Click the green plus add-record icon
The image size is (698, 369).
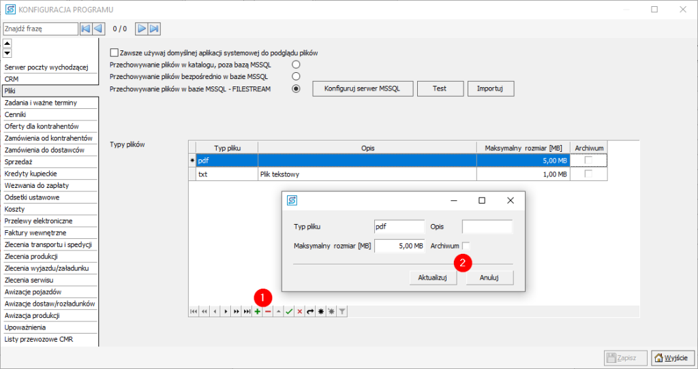pos(257,311)
